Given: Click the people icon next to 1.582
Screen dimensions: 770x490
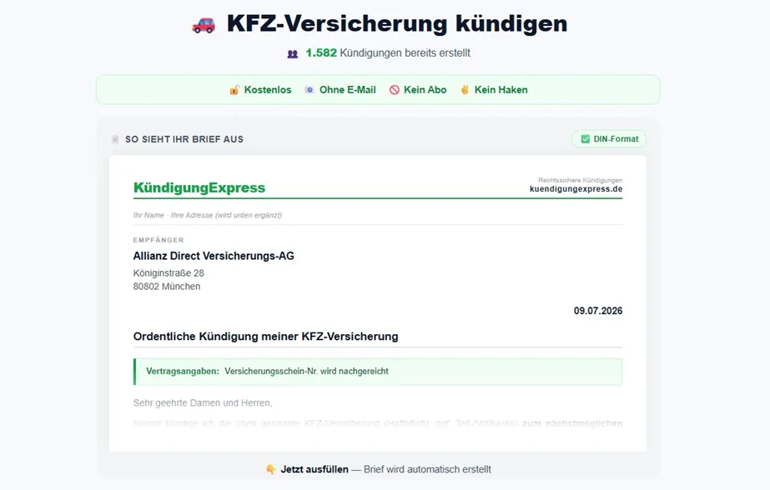Looking at the screenshot, I should (x=293, y=54).
